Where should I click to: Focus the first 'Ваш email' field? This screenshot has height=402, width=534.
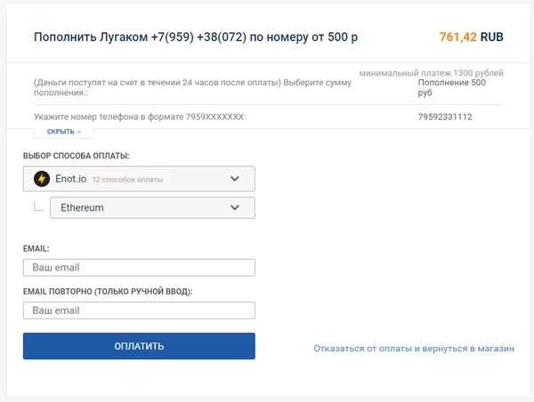point(139,268)
